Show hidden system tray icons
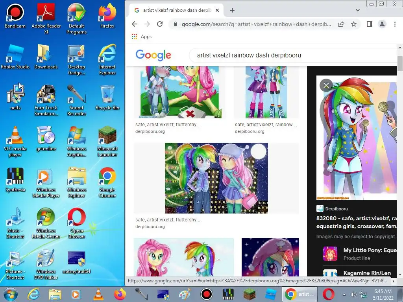This screenshot has width=403, height=302. click(344, 295)
